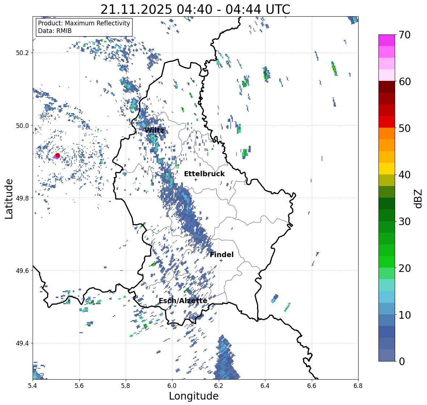Click the Longitude axis label
Image resolution: width=427 pixels, height=405 pixels.
coord(194,396)
